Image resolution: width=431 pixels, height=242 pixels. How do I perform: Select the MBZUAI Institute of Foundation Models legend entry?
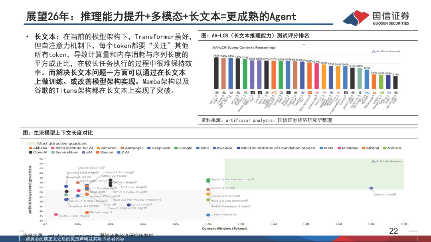click(x=276, y=148)
